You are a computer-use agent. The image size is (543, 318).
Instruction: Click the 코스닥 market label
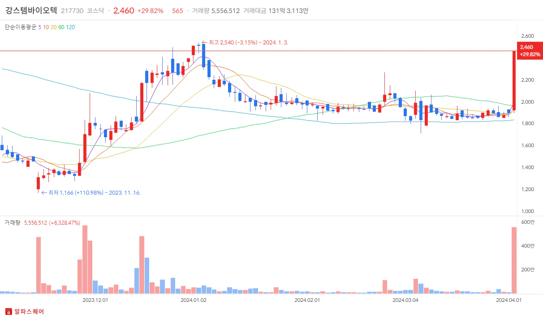95,11
